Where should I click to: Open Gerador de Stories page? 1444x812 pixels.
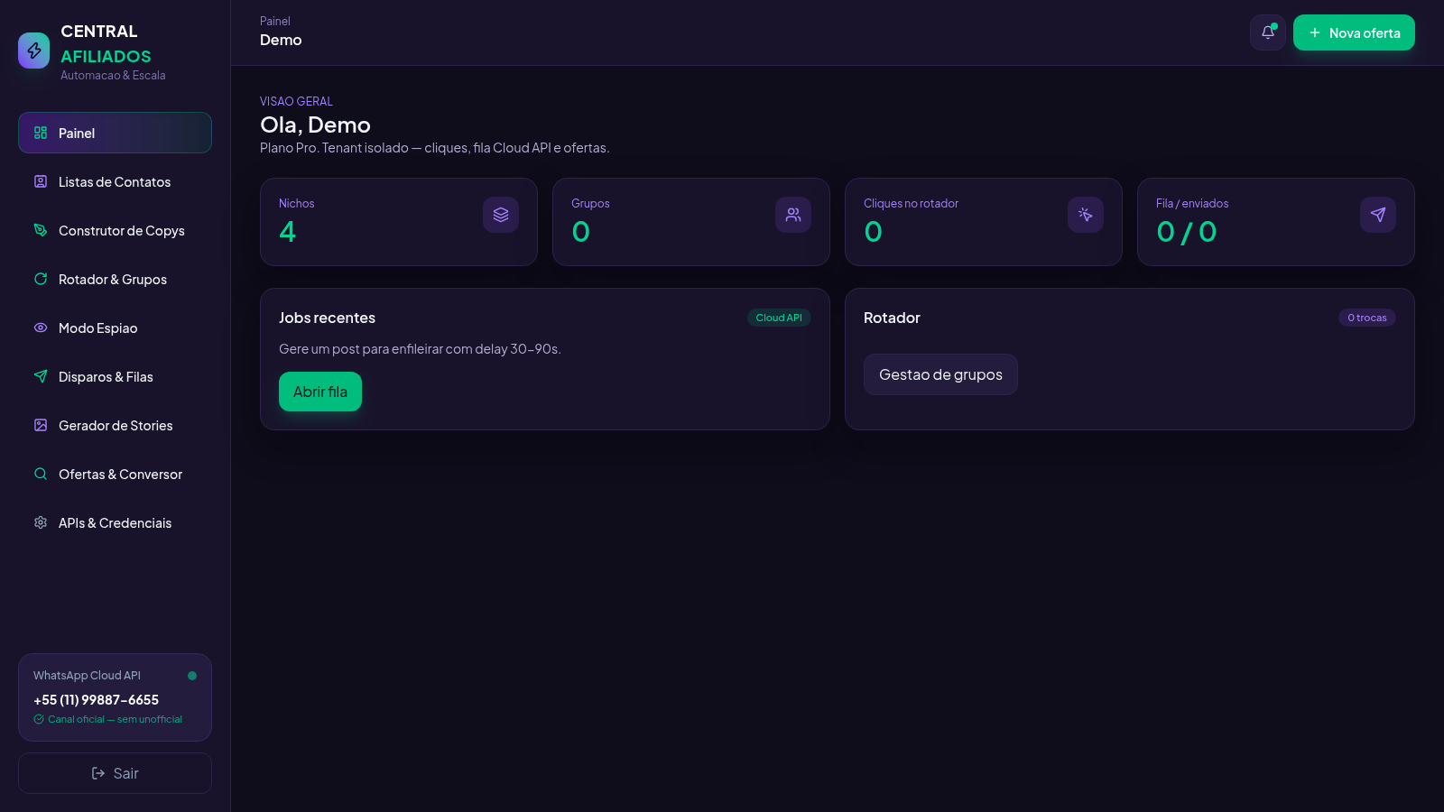(115, 425)
